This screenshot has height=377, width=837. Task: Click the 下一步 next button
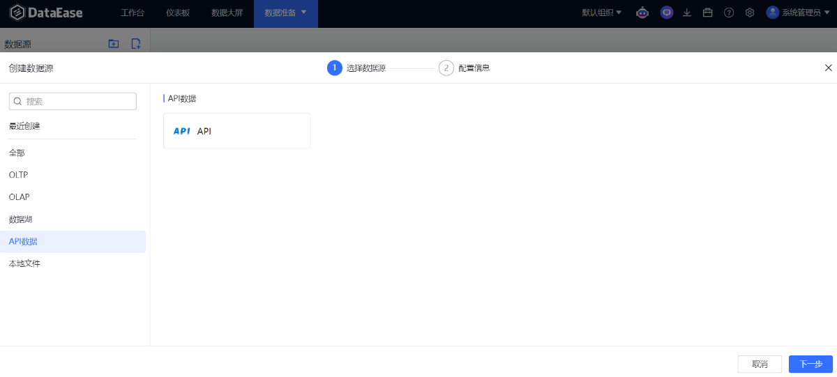pos(811,364)
